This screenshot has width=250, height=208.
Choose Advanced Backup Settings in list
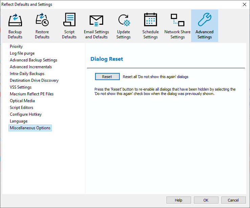point(33,60)
